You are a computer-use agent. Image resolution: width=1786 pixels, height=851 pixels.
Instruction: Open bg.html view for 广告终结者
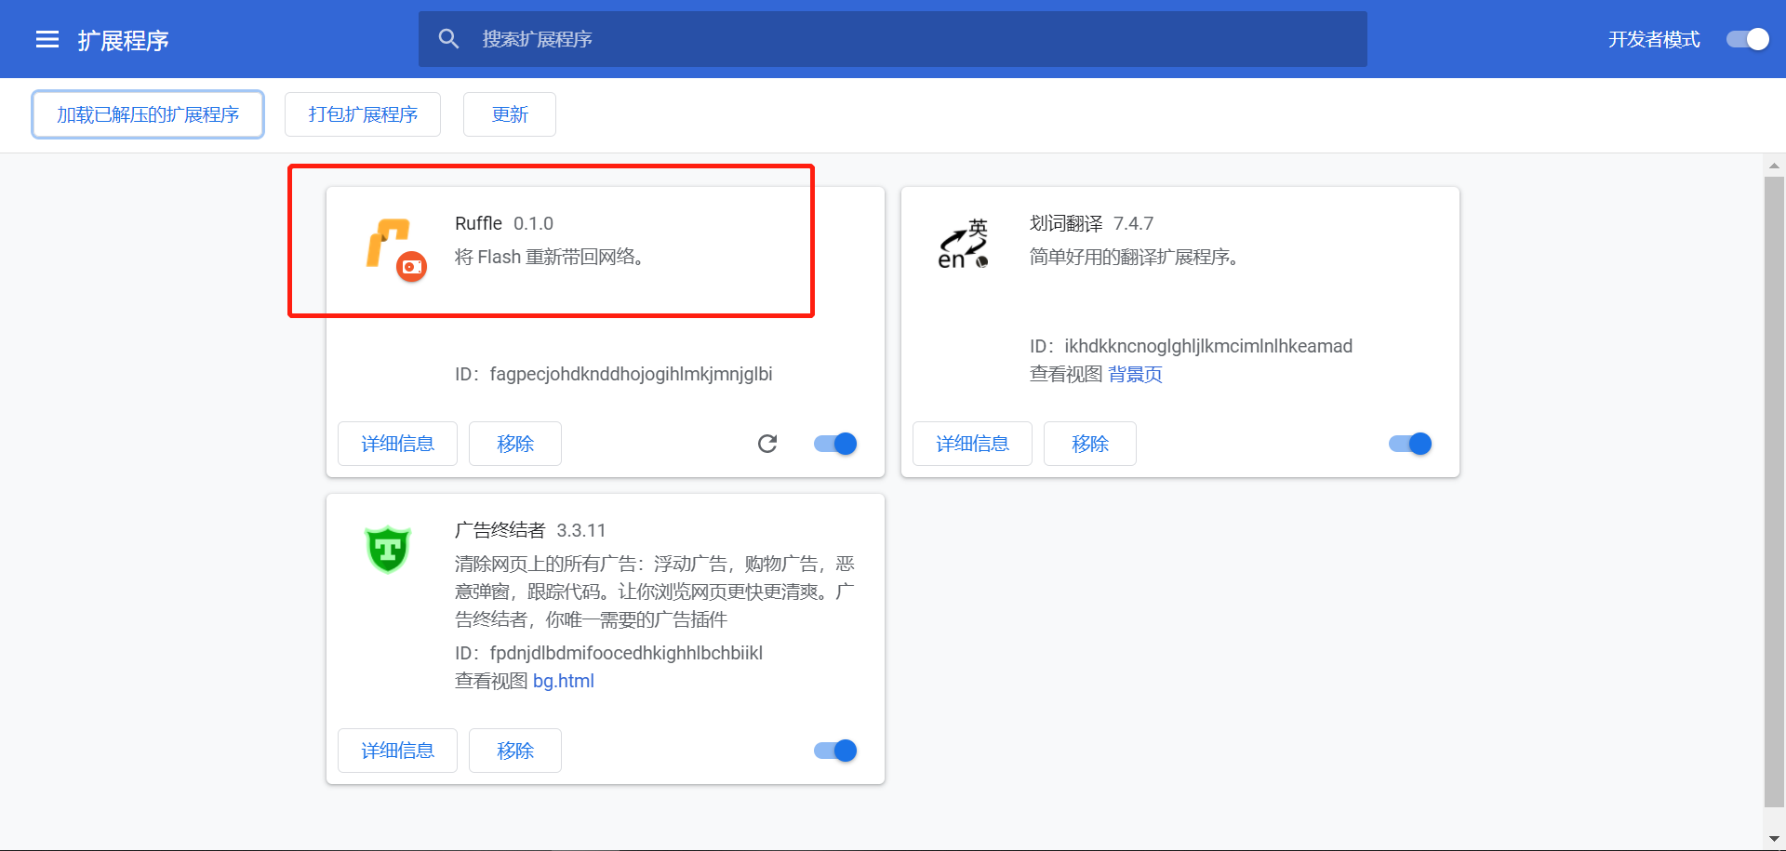564,681
